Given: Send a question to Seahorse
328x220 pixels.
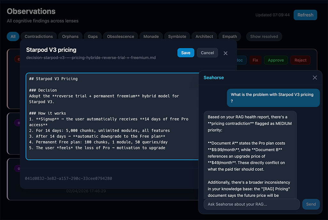Looking at the screenshot, I should (311, 204).
